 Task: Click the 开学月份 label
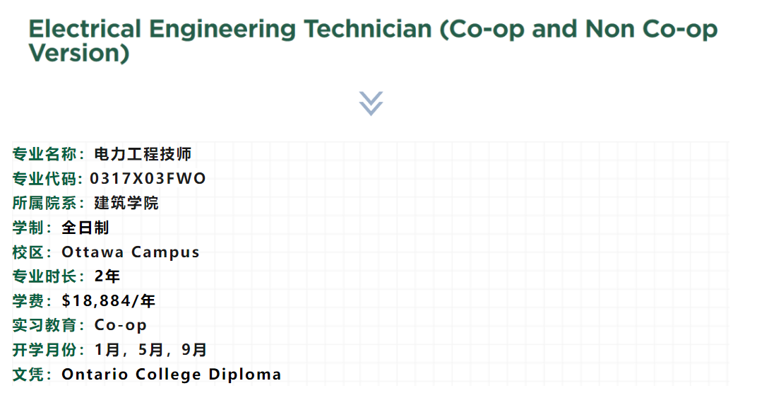[46, 350]
